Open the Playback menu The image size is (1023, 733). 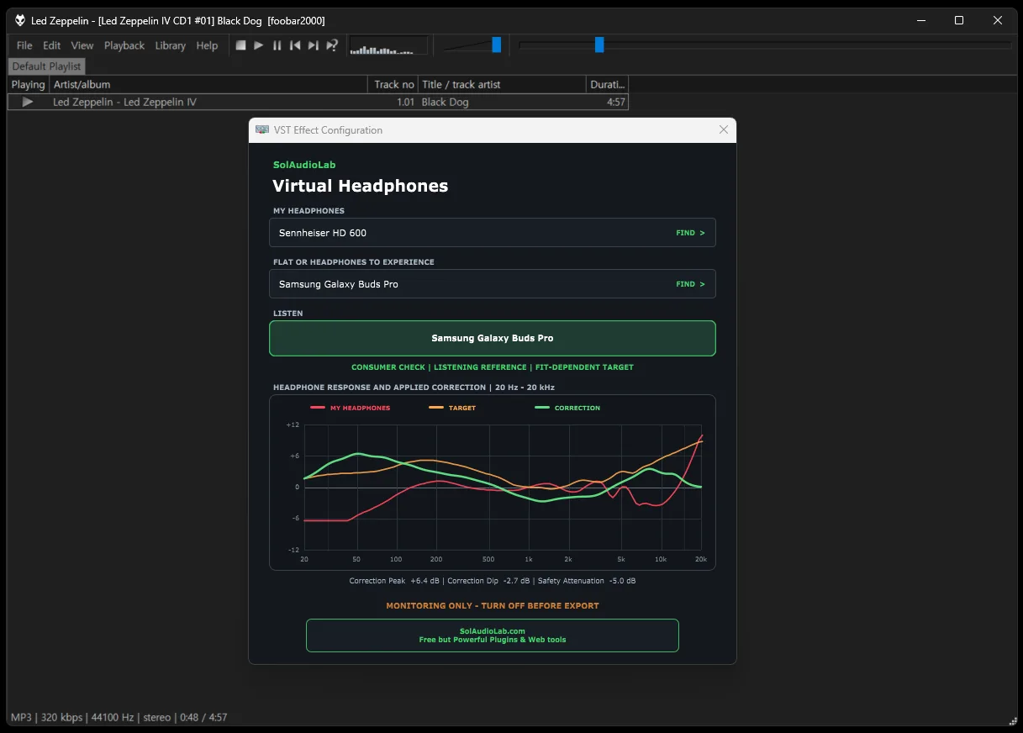(124, 45)
